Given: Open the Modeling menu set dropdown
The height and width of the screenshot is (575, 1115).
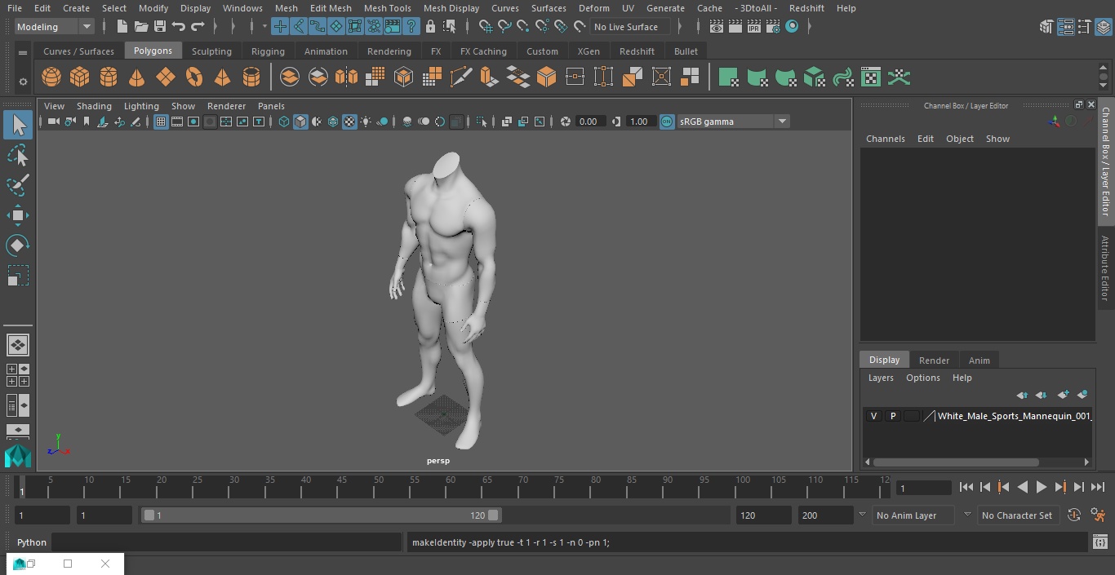Looking at the screenshot, I should pyautogui.click(x=55, y=27).
